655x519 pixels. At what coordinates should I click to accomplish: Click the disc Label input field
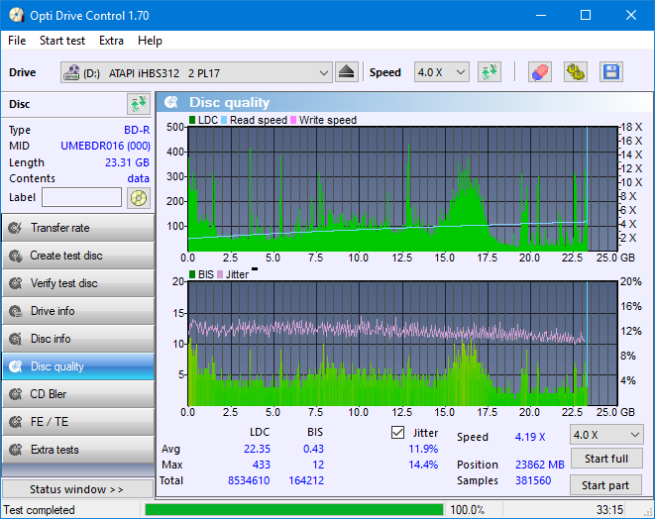click(x=82, y=197)
